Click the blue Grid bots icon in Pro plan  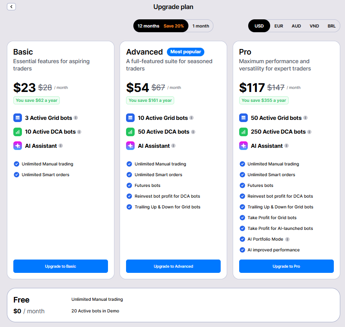(x=243, y=117)
